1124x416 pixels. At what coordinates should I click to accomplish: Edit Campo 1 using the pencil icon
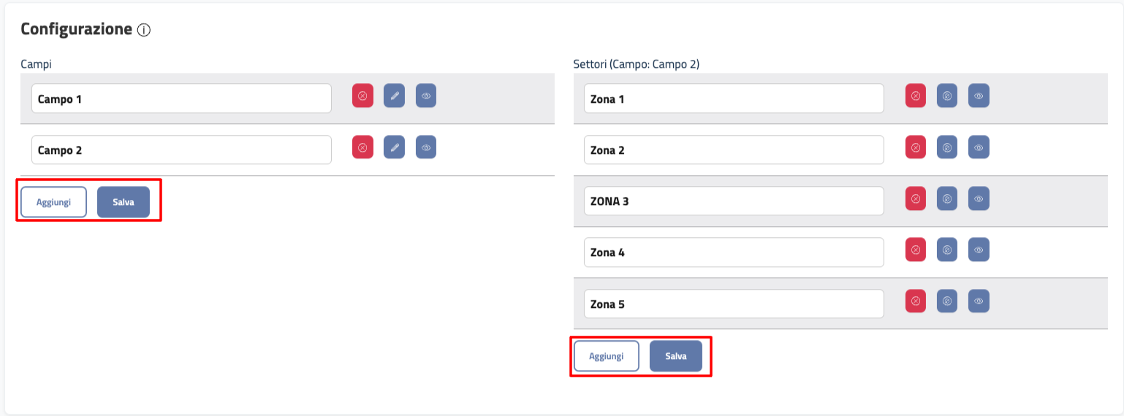click(x=394, y=96)
